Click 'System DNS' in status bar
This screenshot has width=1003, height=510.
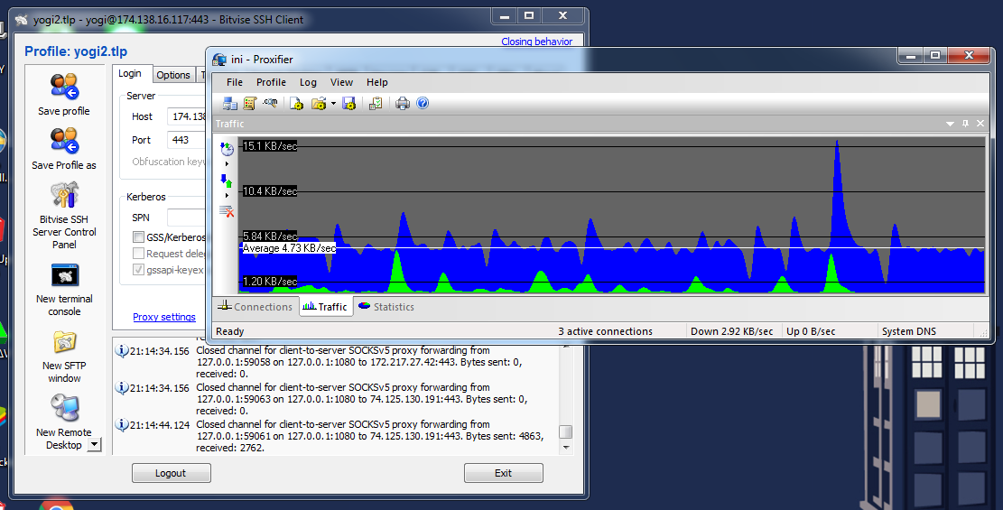[x=909, y=331]
